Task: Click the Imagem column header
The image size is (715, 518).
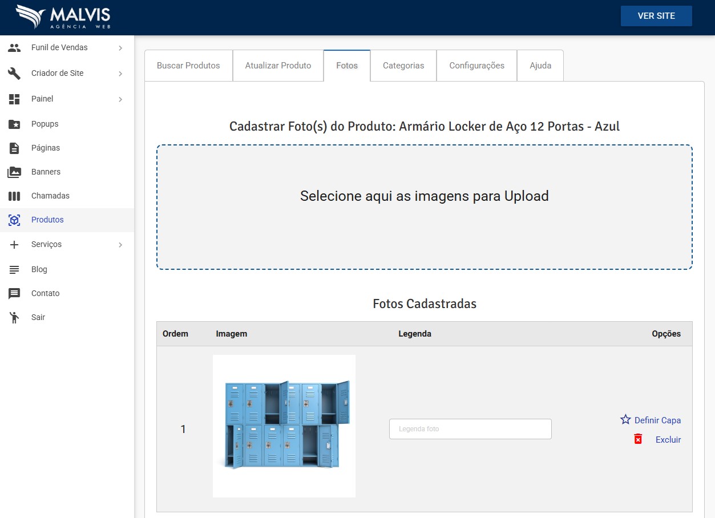Action: coord(231,334)
